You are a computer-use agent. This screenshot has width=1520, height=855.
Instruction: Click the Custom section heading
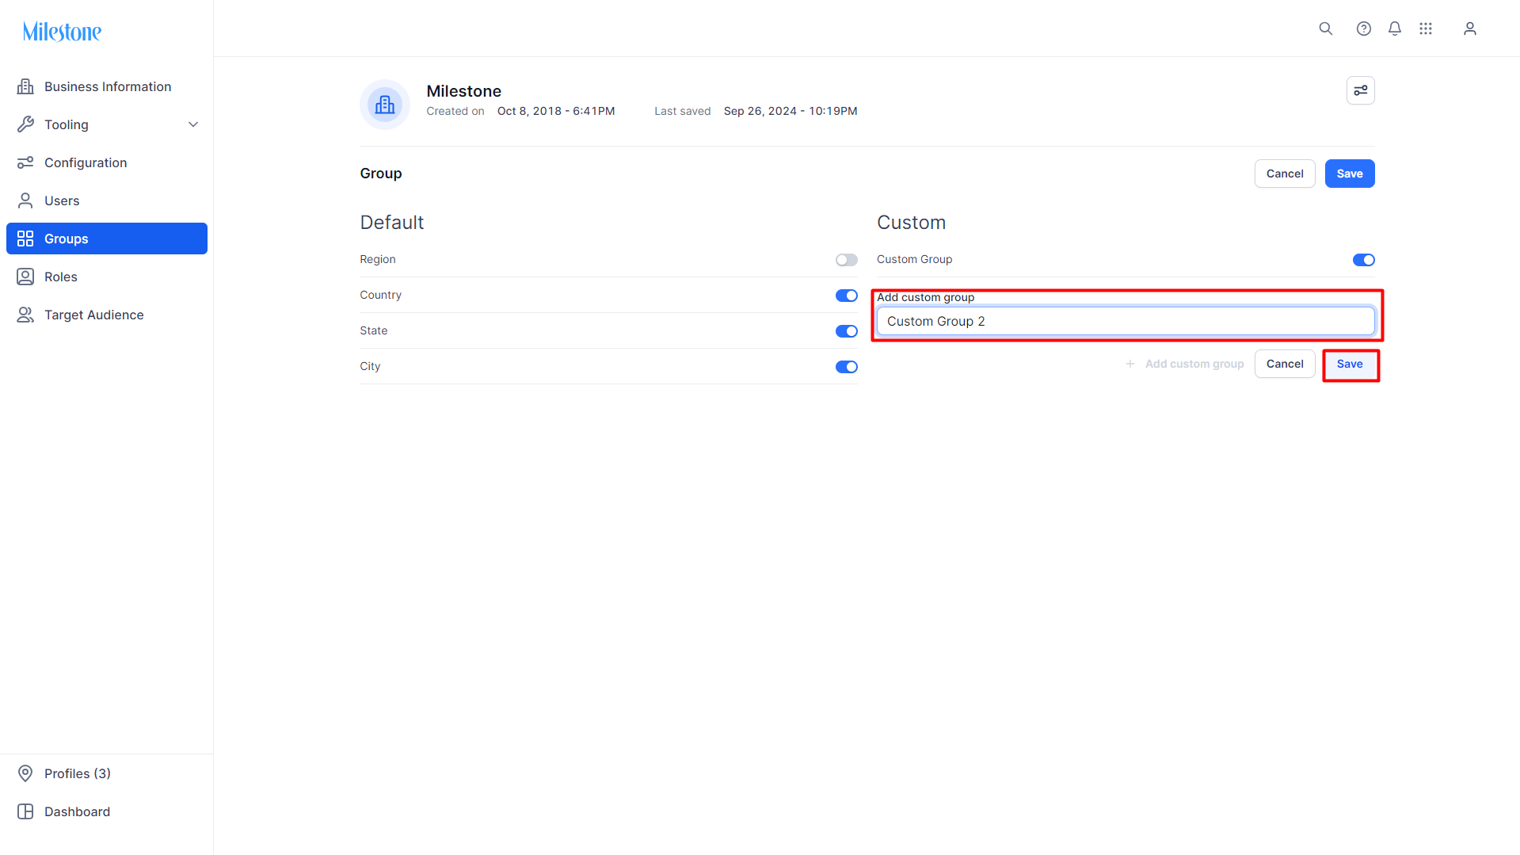click(911, 223)
